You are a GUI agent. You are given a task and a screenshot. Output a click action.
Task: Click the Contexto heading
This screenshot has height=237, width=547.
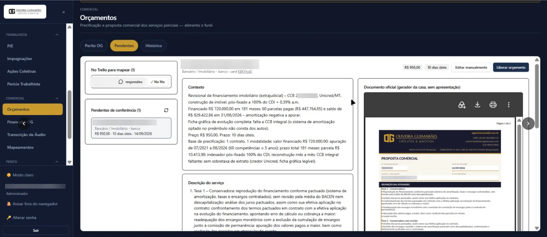[196, 87]
